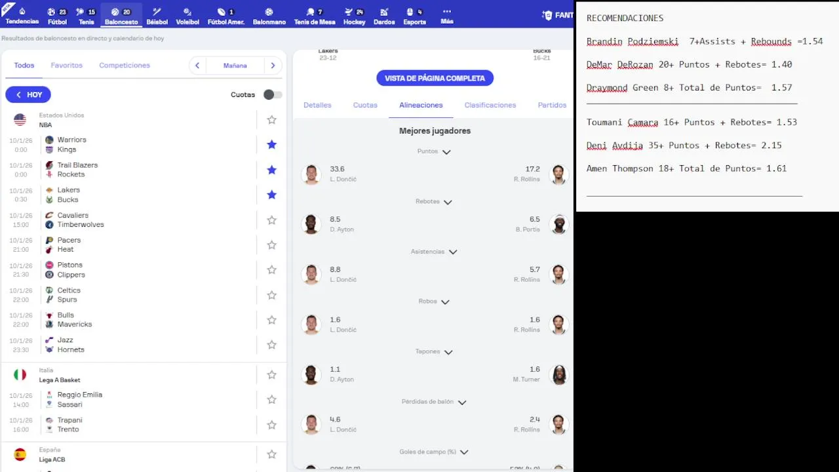Click VISTA DE PÁGINA COMPLETA button
The height and width of the screenshot is (472, 839).
pyautogui.click(x=435, y=78)
